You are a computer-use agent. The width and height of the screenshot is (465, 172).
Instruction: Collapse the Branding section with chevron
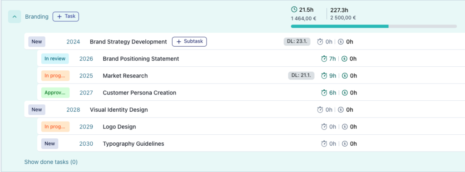(15, 17)
